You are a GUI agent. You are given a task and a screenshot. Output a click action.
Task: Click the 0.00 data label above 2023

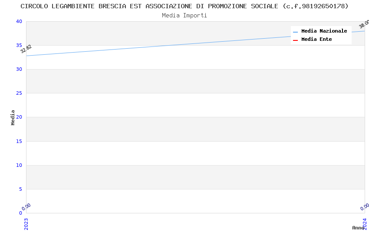(26, 207)
